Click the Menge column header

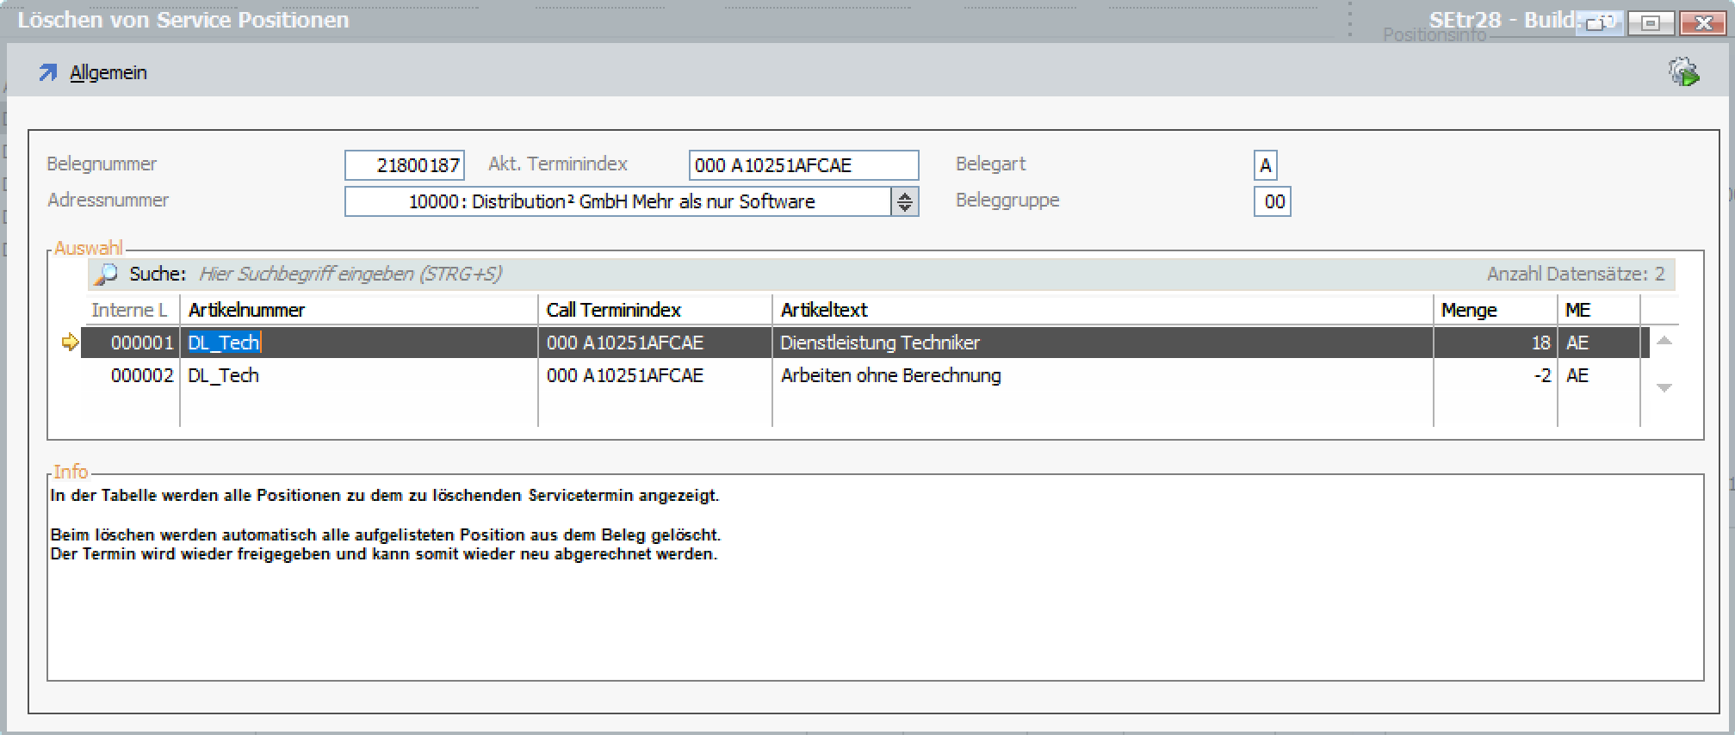point(1494,310)
